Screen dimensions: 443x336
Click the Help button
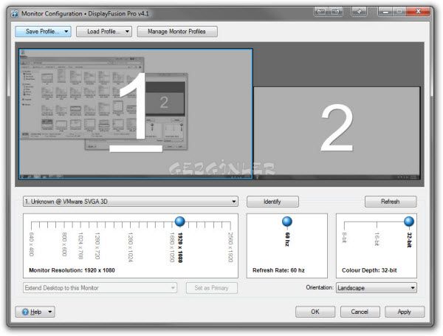tap(35, 312)
